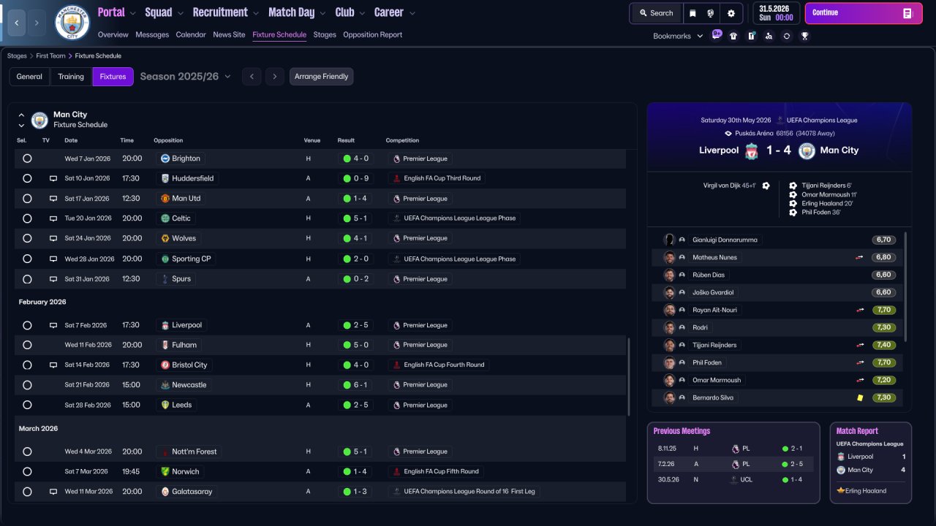Open the world globe icon in the top bar
The width and height of the screenshot is (936, 526).
pos(711,13)
